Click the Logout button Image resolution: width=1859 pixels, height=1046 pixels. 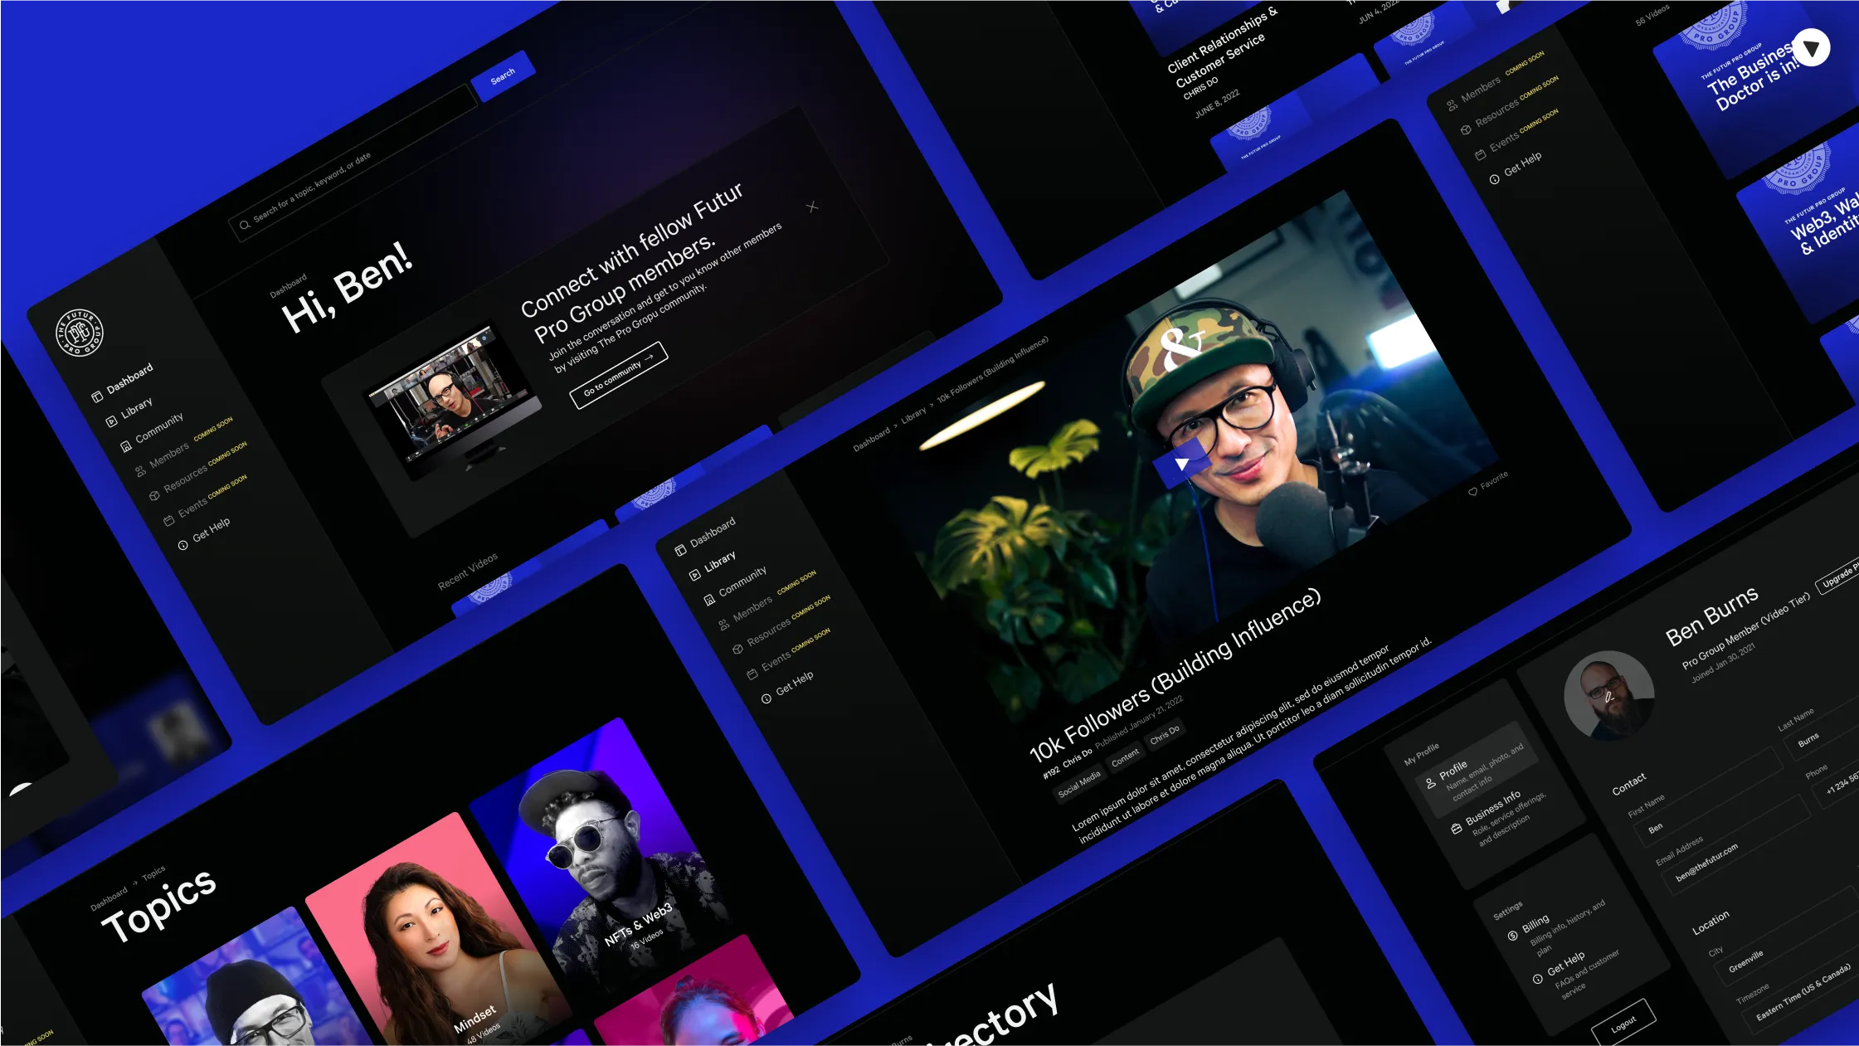1623,1024
